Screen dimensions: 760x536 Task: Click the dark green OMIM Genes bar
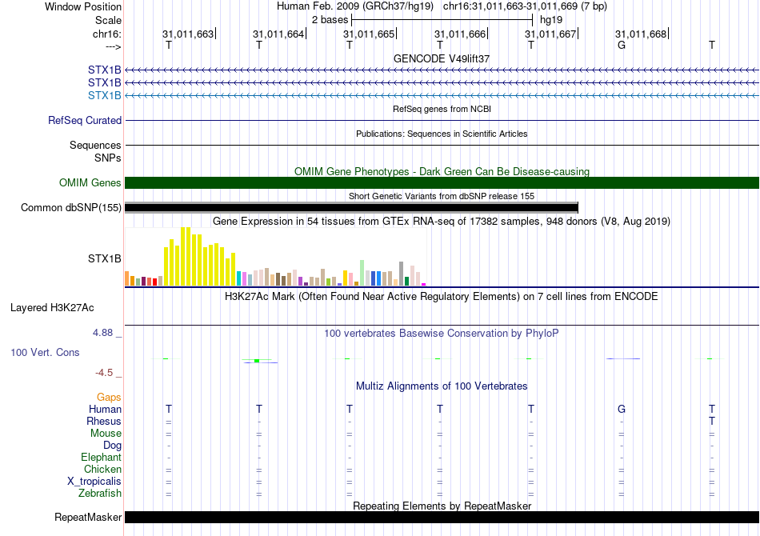[442, 182]
